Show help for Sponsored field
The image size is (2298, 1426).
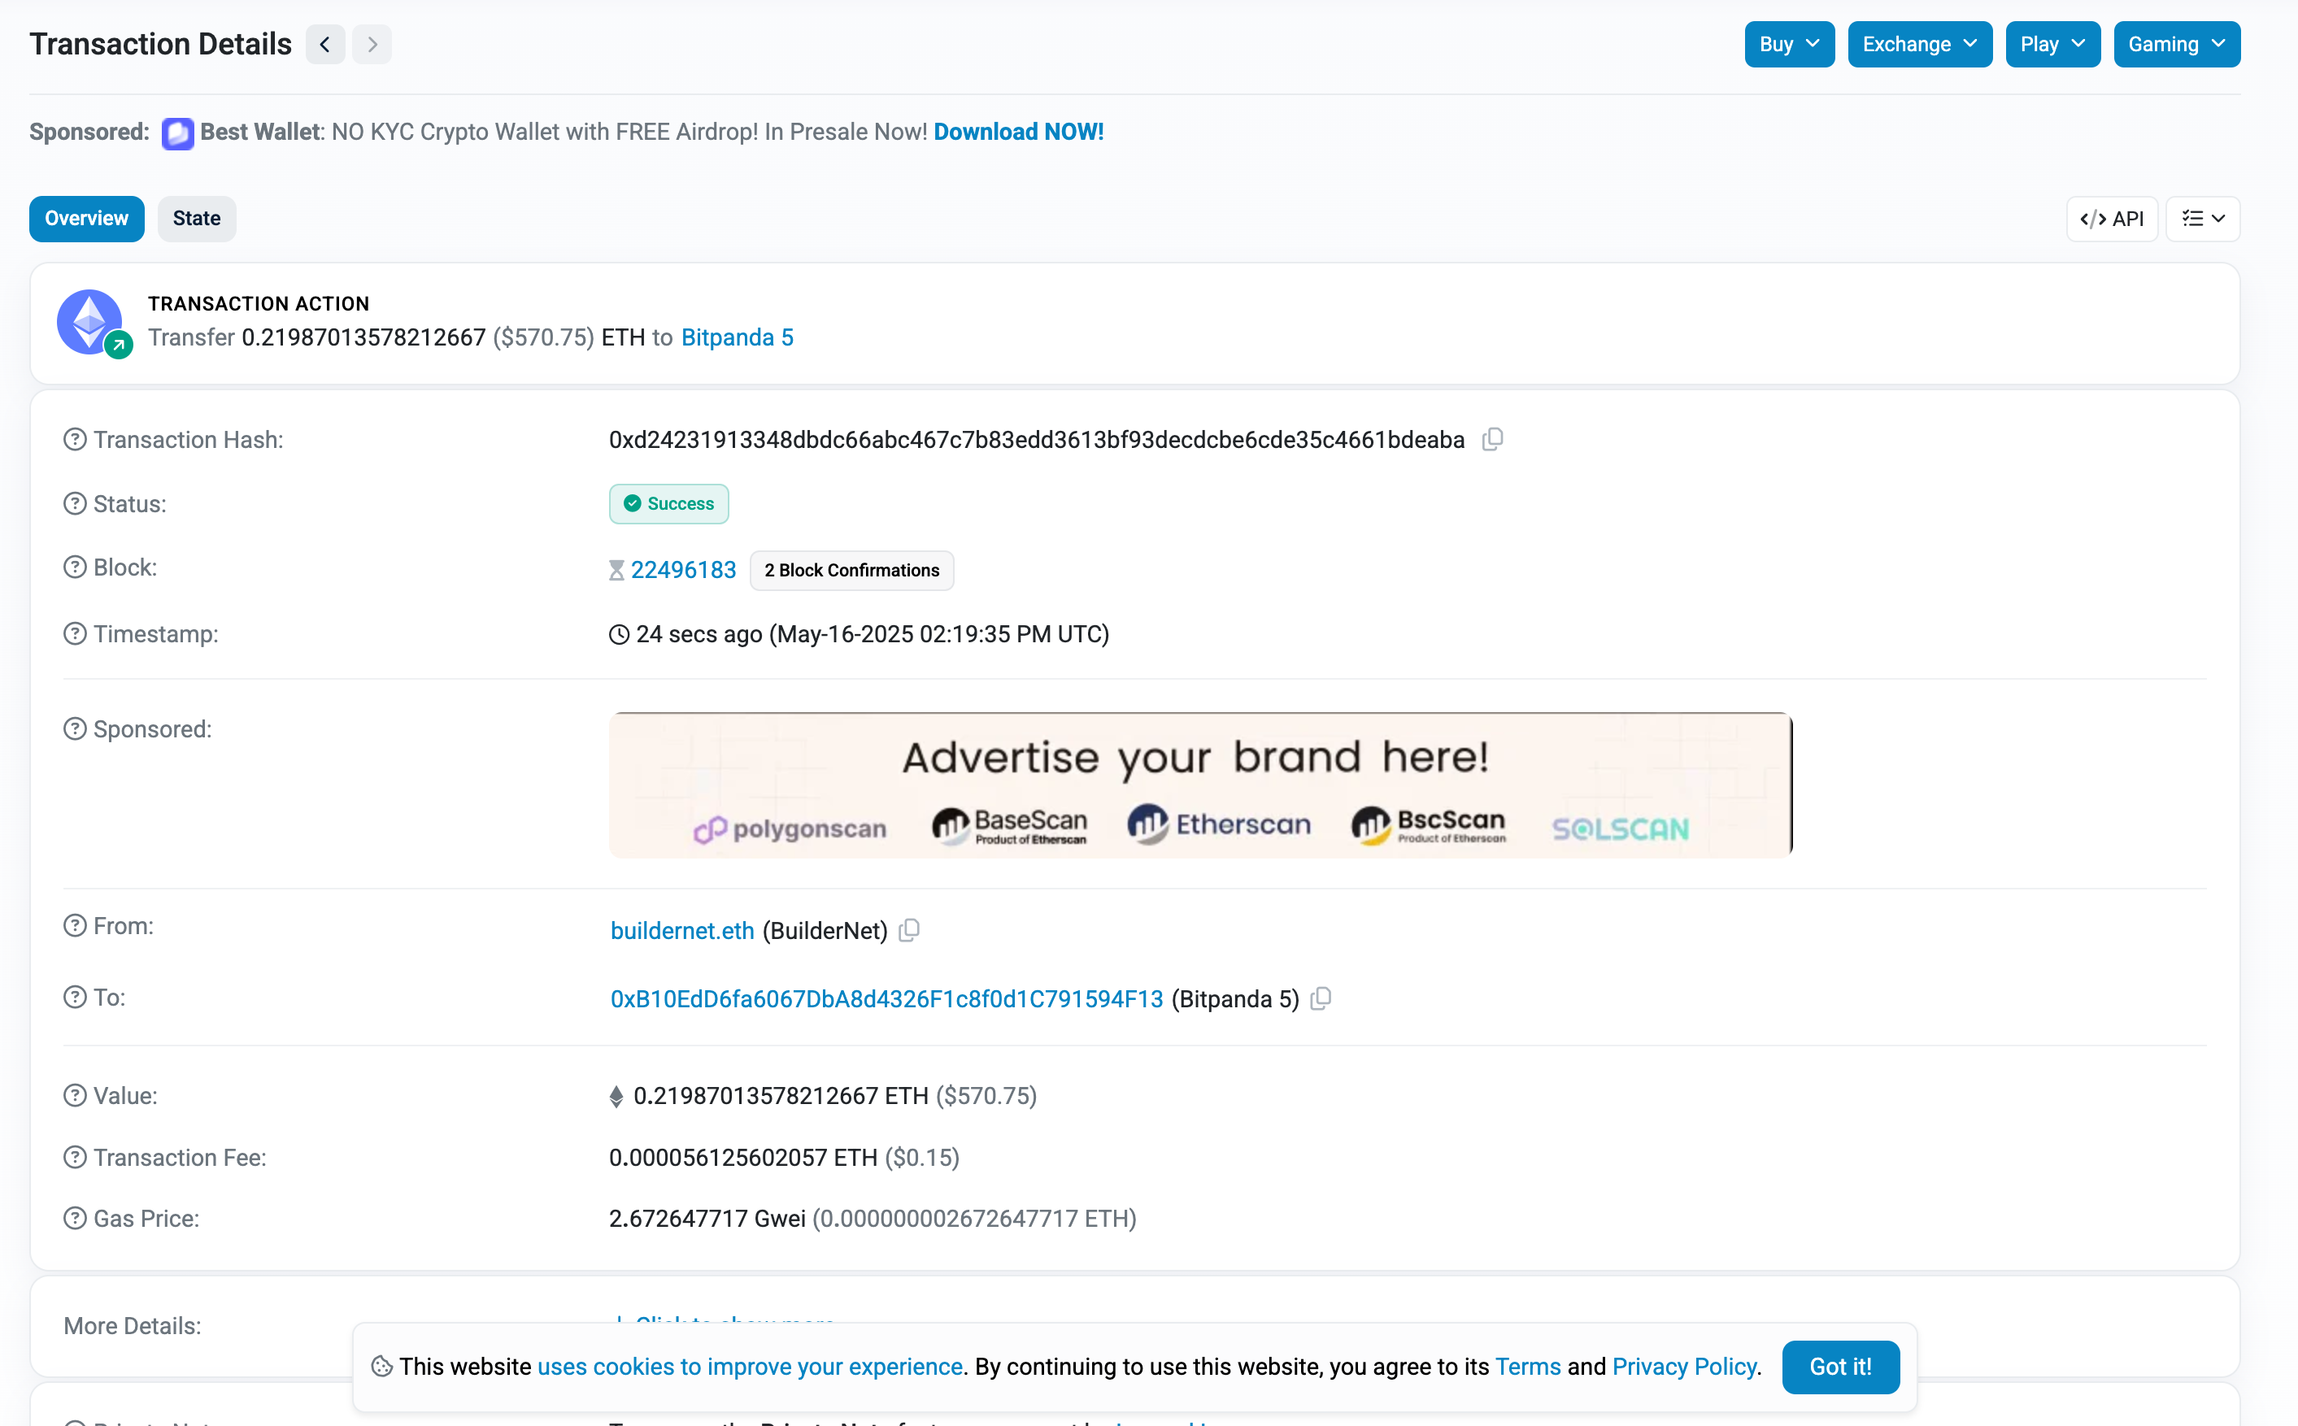coord(75,729)
